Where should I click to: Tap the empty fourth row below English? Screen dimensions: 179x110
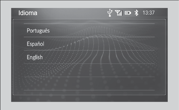[89, 70]
